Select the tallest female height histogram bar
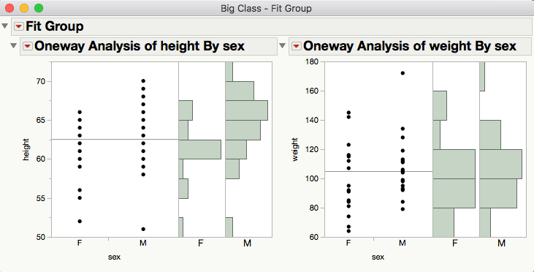This screenshot has width=534, height=272. coord(200,149)
